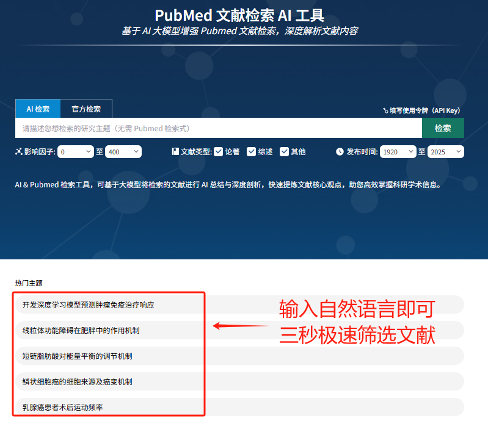Viewport: 488px width, 429px height.
Task: Click the green 检索 search button
Action: tap(443, 128)
